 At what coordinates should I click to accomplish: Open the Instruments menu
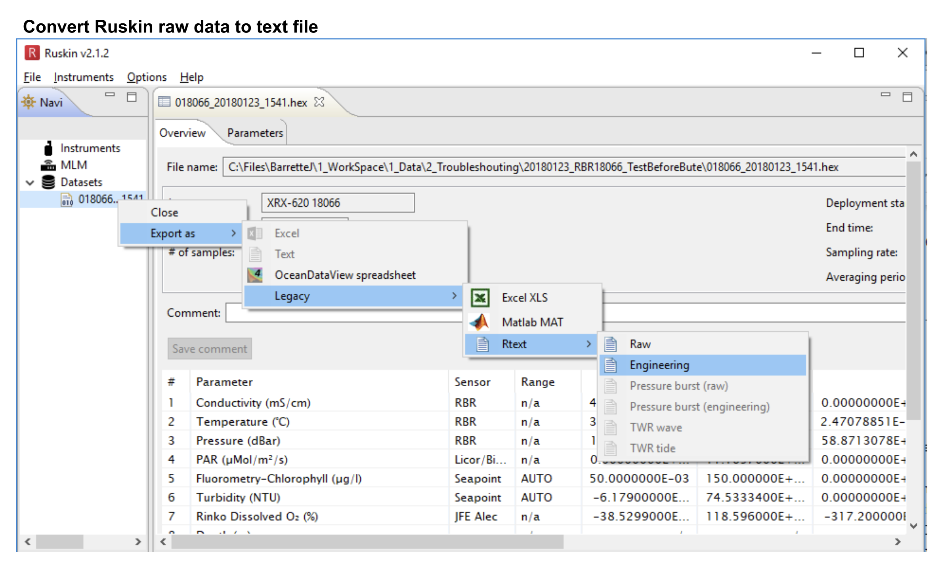(x=84, y=77)
